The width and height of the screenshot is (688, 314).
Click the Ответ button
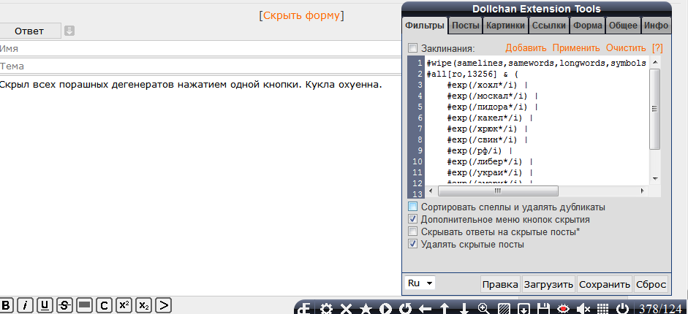coord(29,31)
